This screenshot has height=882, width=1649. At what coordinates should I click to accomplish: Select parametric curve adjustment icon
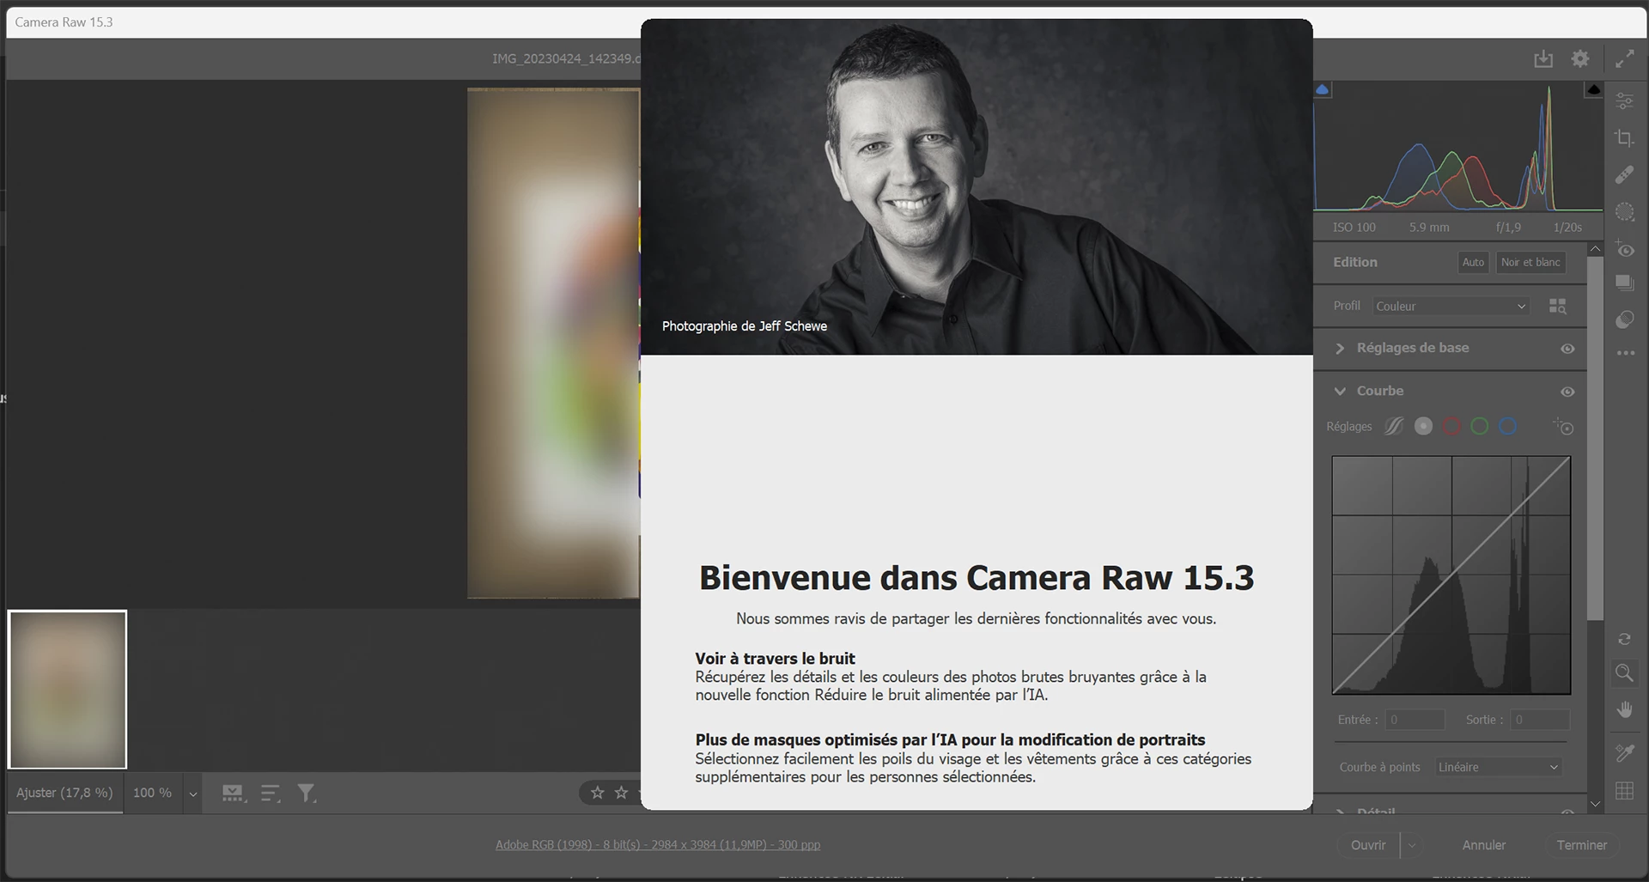tap(1394, 426)
